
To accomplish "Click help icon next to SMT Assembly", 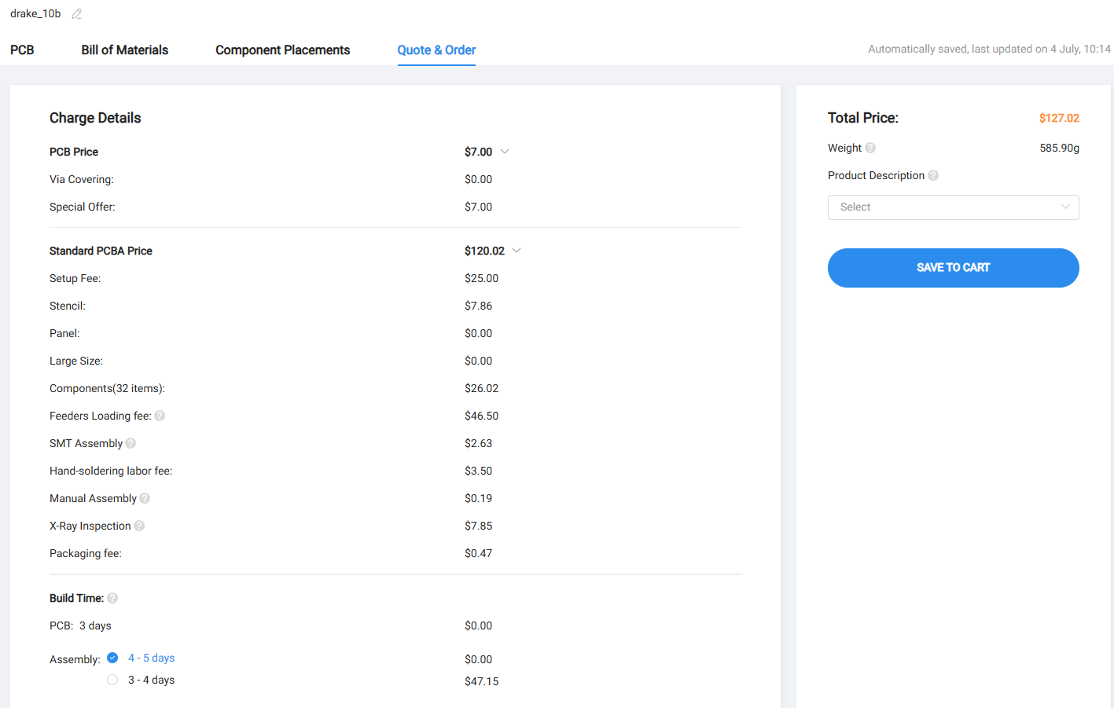I will [x=131, y=443].
